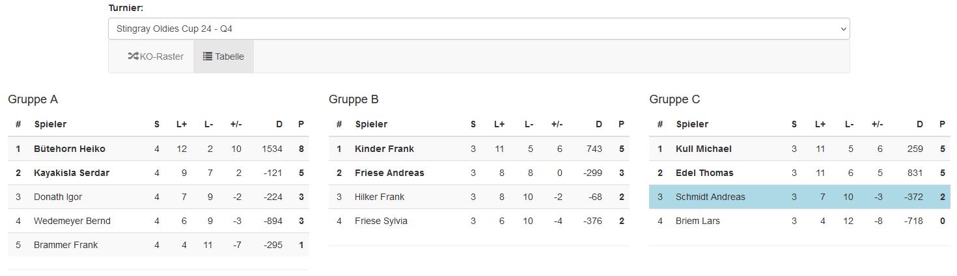Click Kinder Frank in Gruppe B
957x276 pixels.
coord(384,149)
